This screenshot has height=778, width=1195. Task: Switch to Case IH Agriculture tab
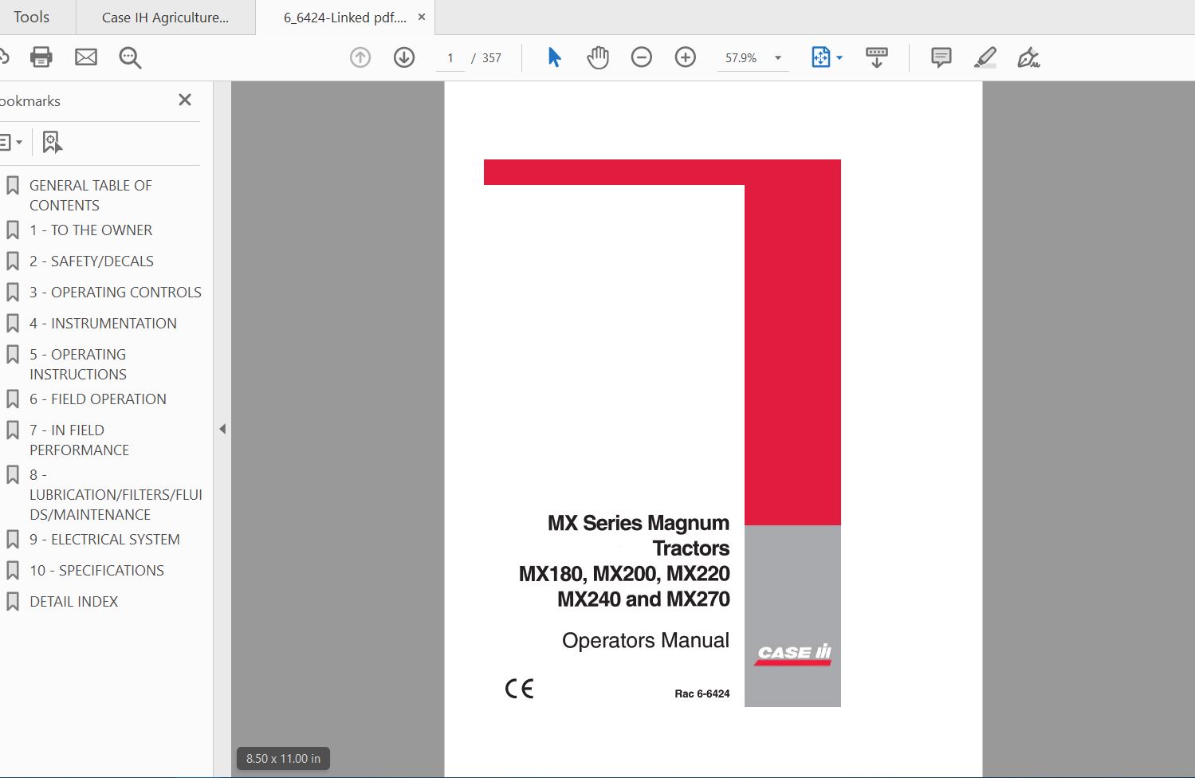coord(165,18)
